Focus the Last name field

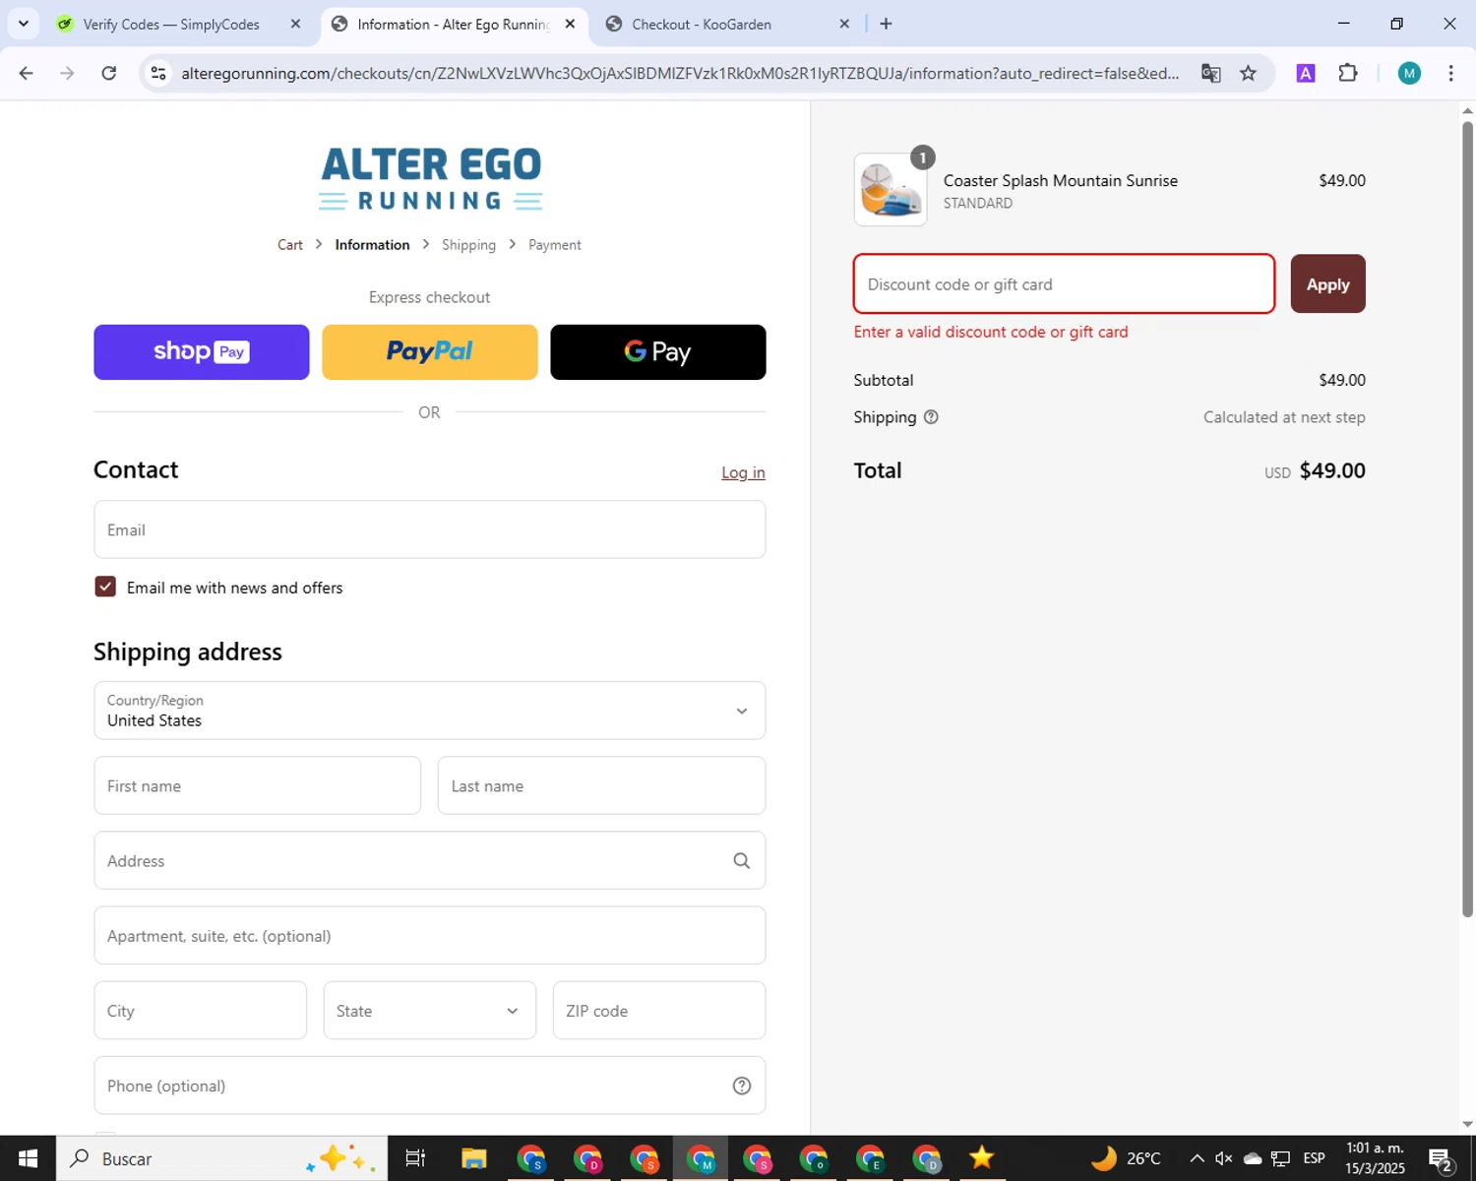601,785
